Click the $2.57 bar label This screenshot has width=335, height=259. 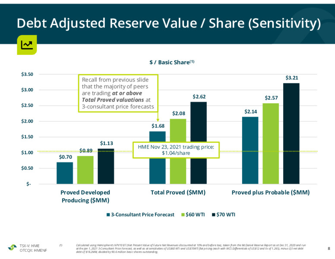272,98
